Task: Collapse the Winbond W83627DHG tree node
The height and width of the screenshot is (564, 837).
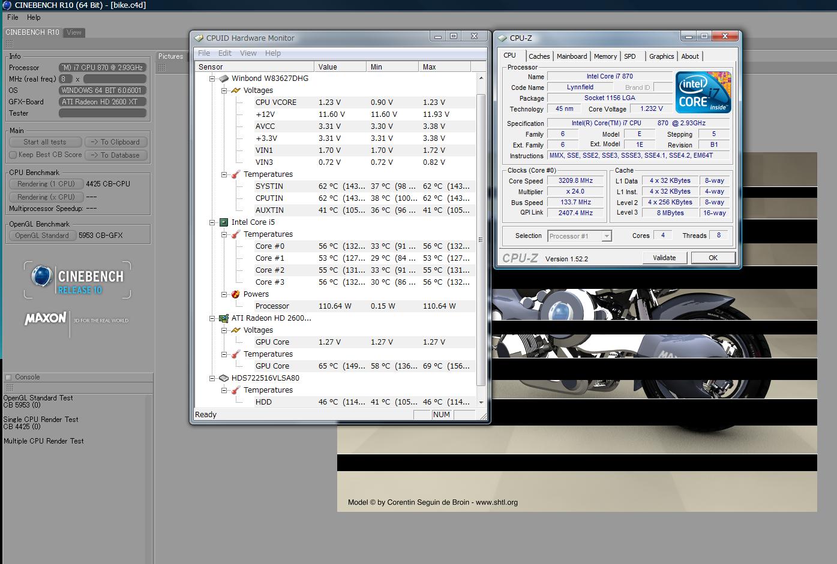Action: coord(212,79)
